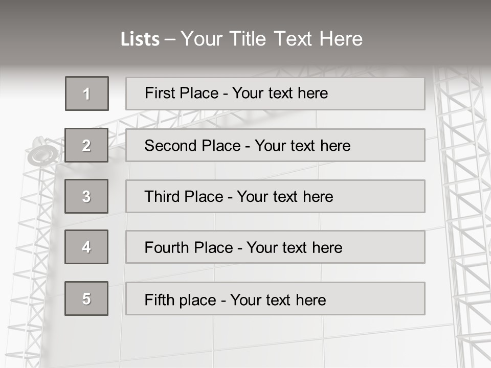
Task: Click the First Place text box
Action: 275,94
